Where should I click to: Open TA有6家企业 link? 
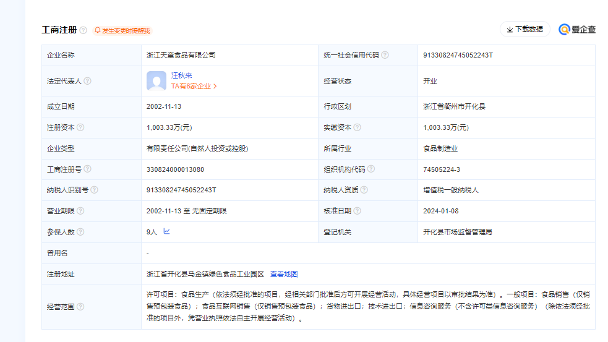[x=194, y=86]
